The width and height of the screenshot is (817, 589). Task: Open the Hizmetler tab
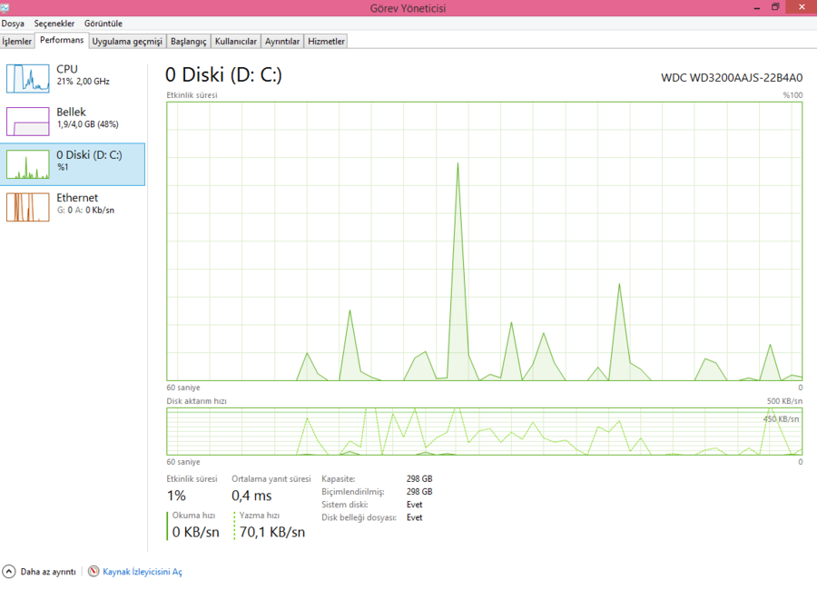326,41
